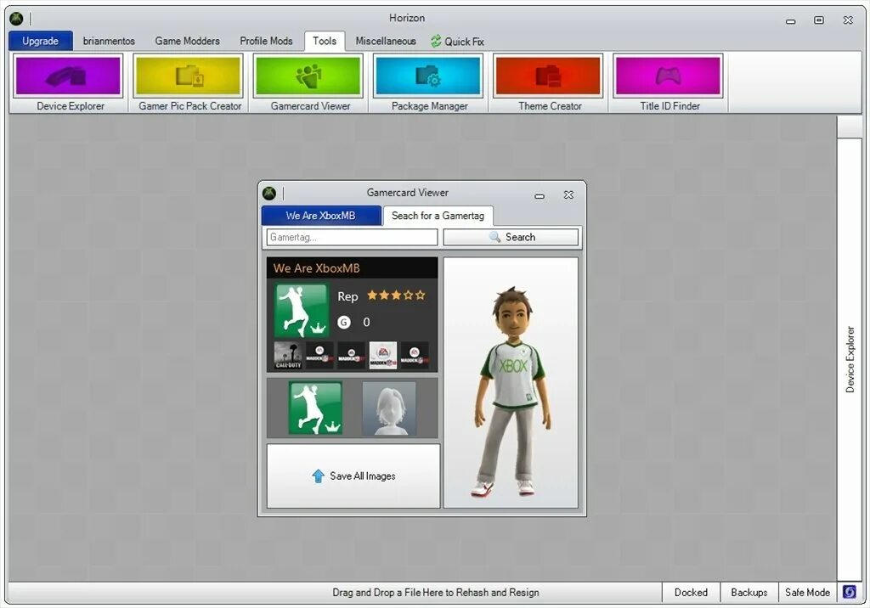Image resolution: width=870 pixels, height=608 pixels.
Task: Click the Xbox logo icon in Gamercard Viewer window
Action: click(x=269, y=193)
